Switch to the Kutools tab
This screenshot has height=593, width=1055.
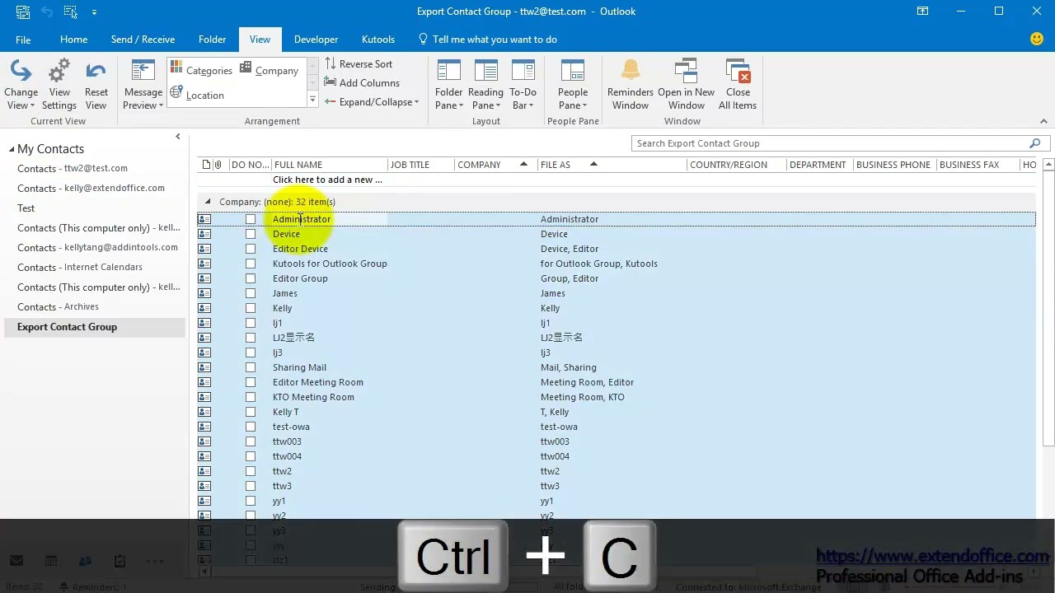coord(377,40)
